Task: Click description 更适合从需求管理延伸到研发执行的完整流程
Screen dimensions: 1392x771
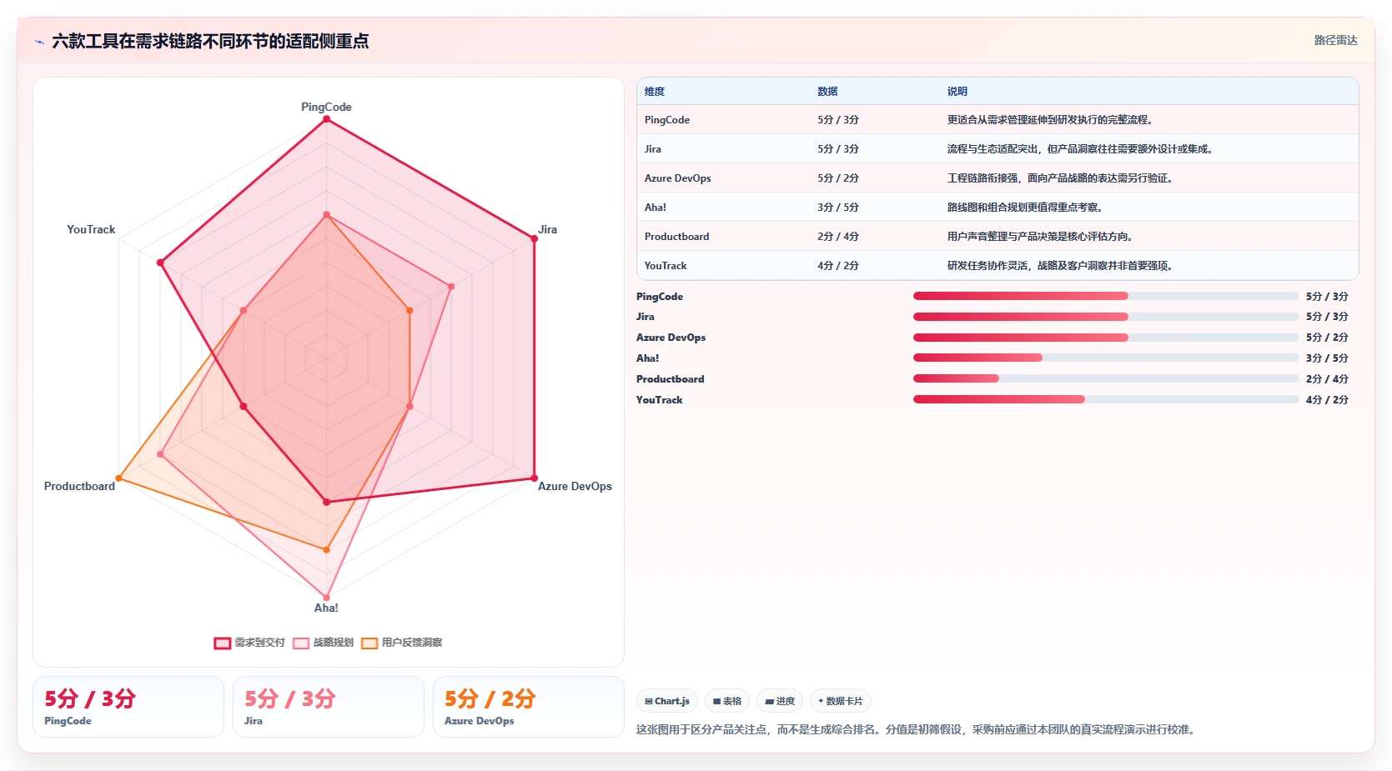Action: pos(1050,120)
